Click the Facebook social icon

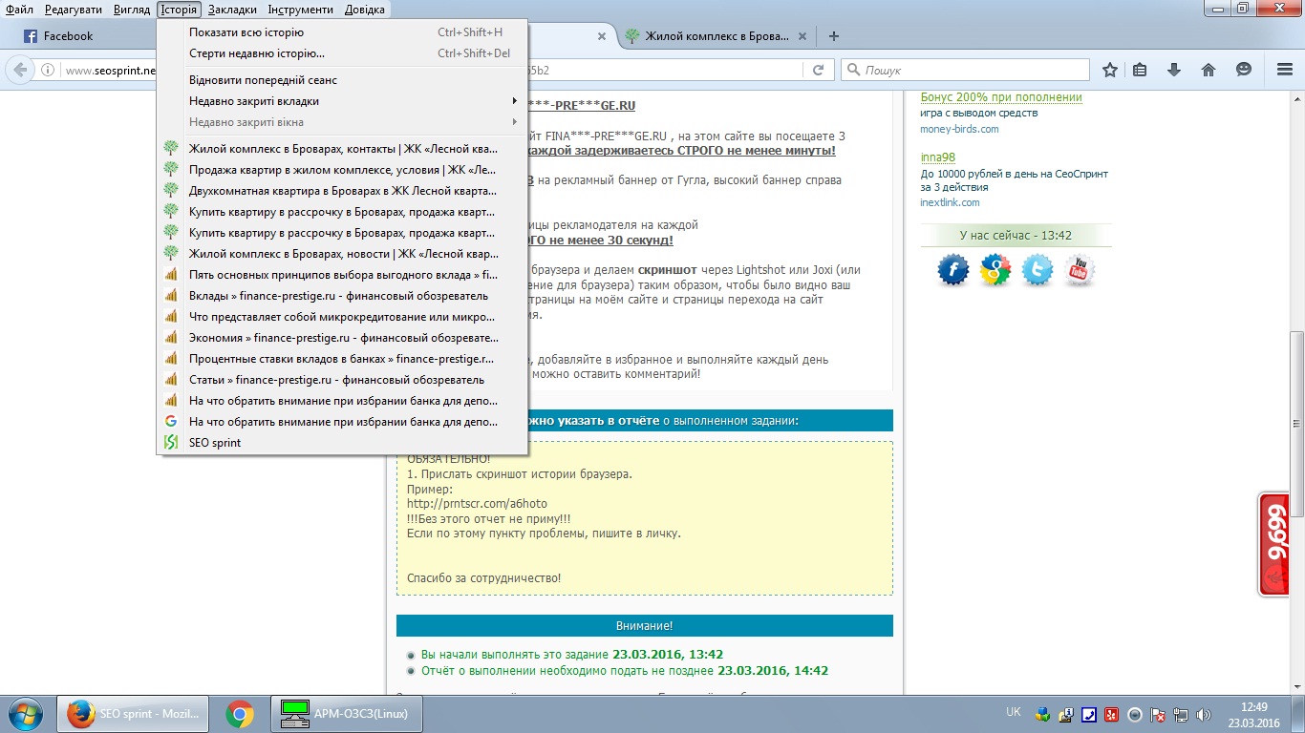(953, 271)
